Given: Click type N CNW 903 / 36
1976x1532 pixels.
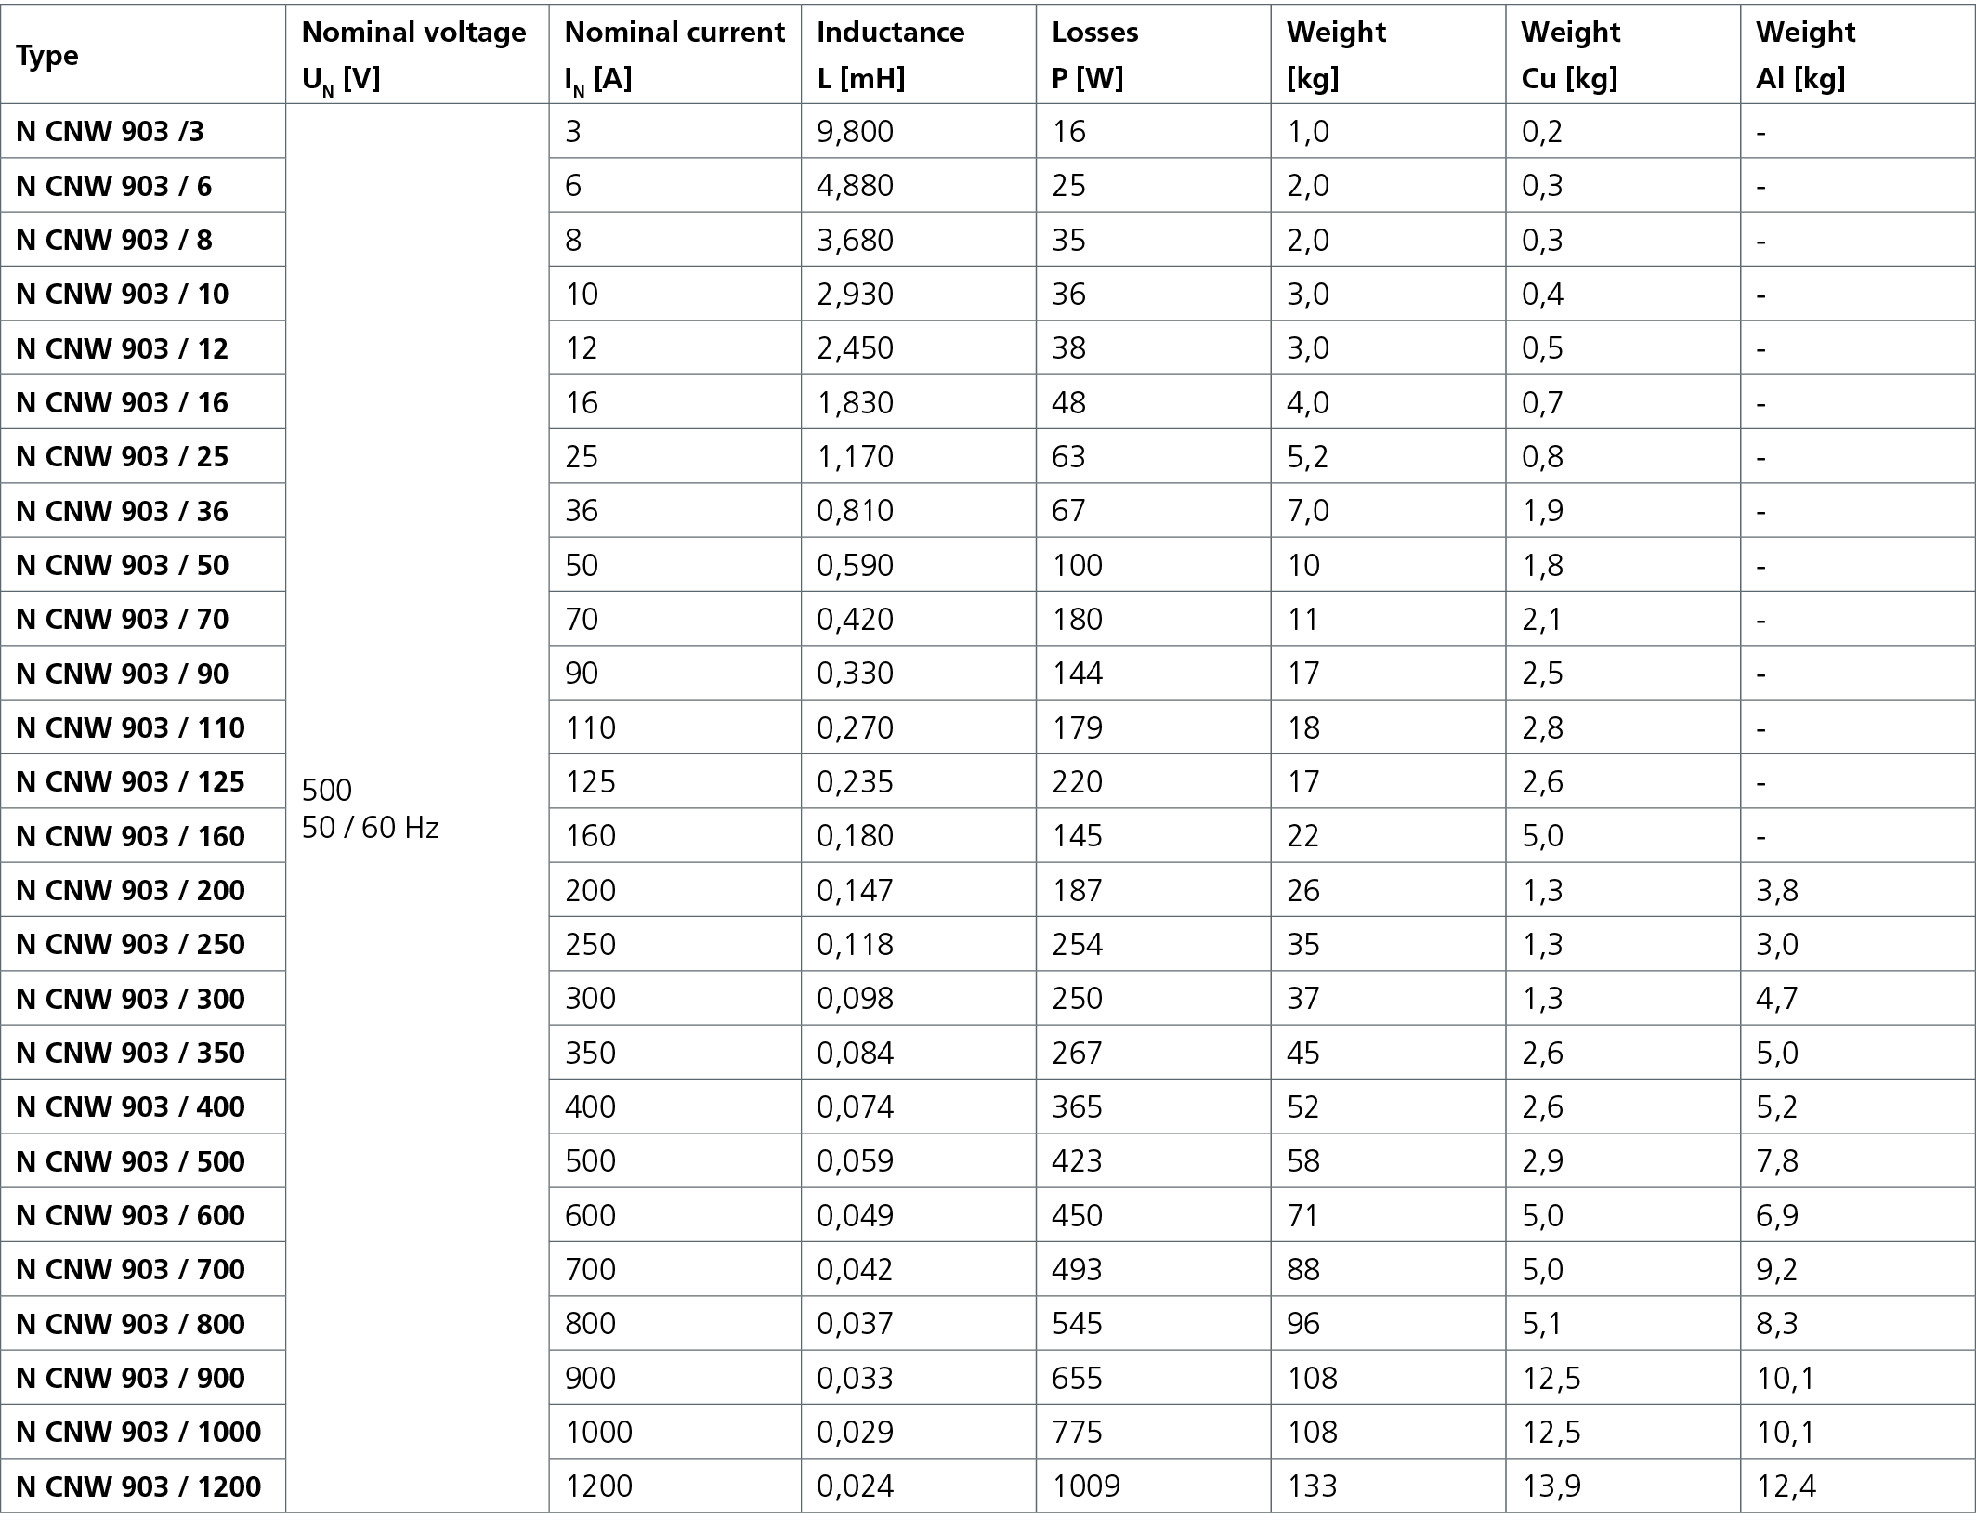Looking at the screenshot, I should tap(122, 511).
